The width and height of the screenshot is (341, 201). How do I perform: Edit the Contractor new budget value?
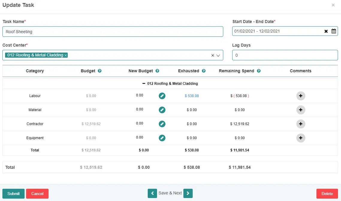(x=162, y=124)
